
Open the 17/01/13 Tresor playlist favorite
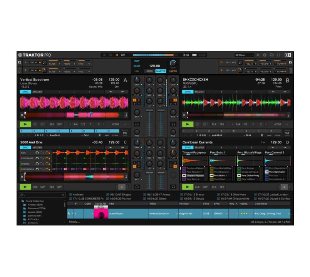coord(192,195)
